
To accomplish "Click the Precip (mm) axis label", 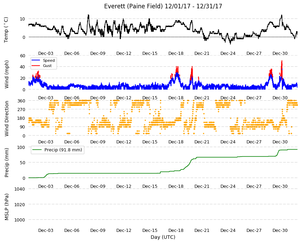I will coord(7,162).
